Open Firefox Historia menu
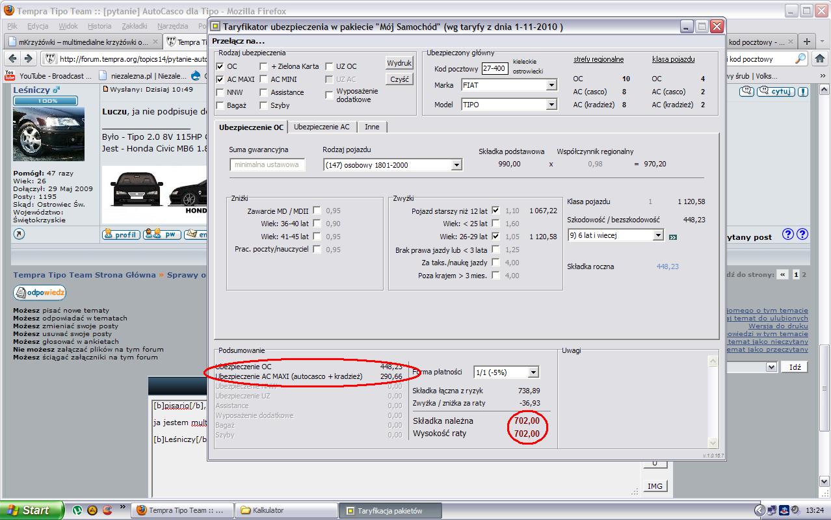This screenshot has width=831, height=520. (x=99, y=26)
